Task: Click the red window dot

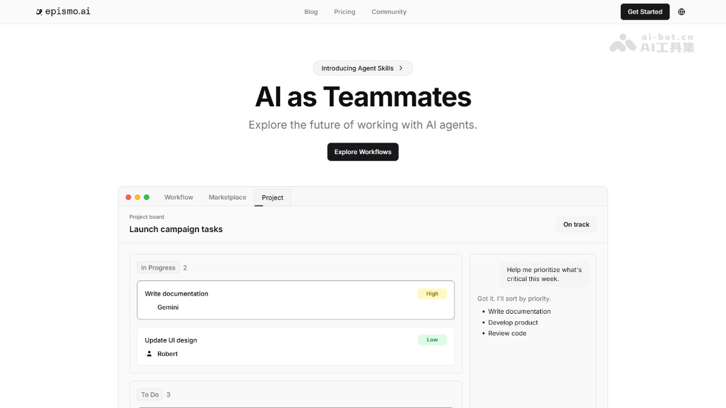Action: click(x=128, y=198)
